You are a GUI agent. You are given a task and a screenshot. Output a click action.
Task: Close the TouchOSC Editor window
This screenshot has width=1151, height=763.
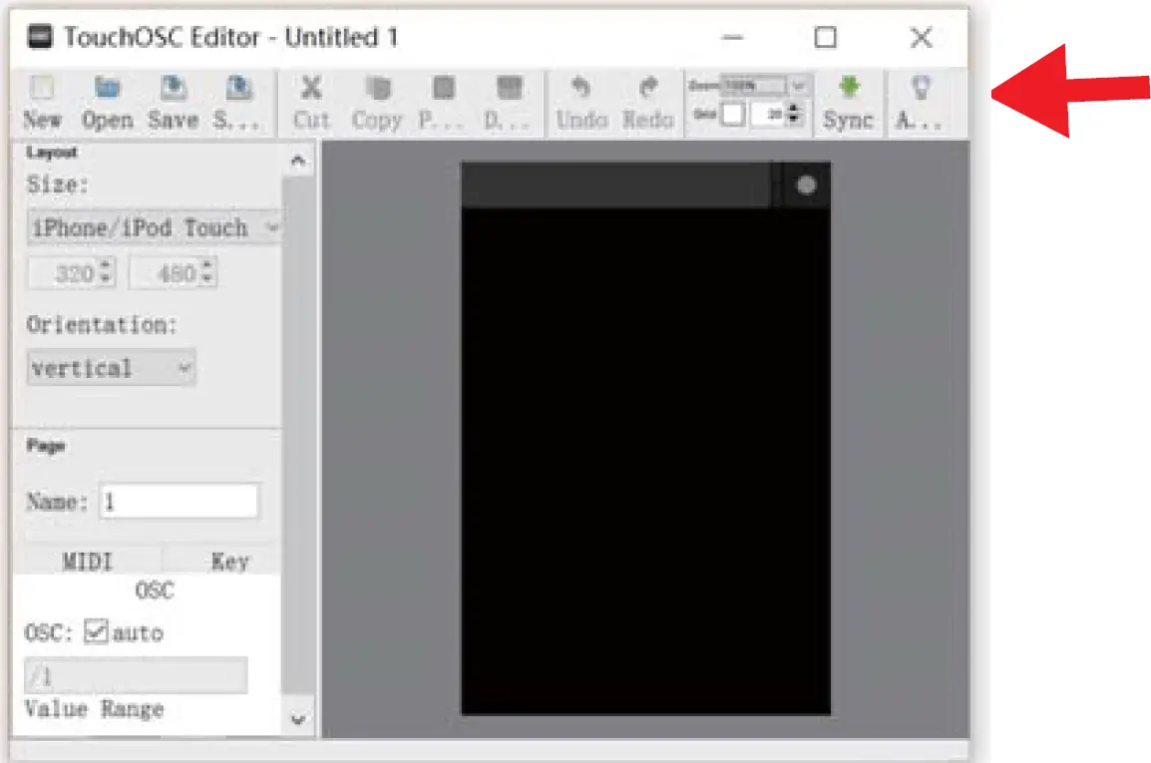click(922, 37)
